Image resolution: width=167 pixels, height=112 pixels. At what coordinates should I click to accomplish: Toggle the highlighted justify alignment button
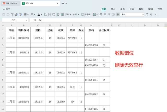coord(118,14)
